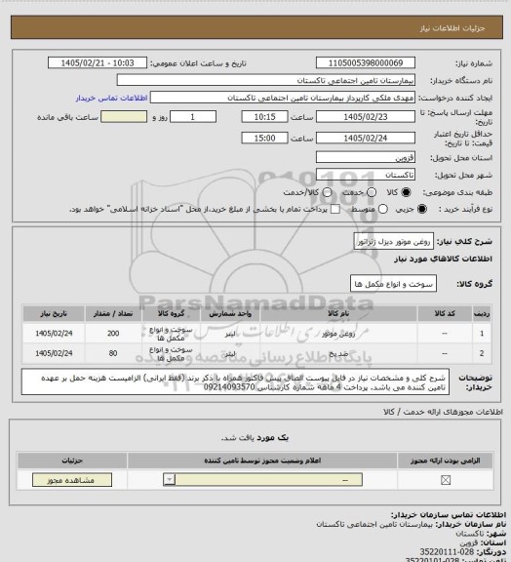Select the خدمت radio button
Screen dimensions: 511x562
tap(372, 192)
